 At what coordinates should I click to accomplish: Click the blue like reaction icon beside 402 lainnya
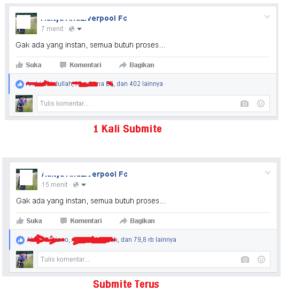pyautogui.click(x=20, y=84)
